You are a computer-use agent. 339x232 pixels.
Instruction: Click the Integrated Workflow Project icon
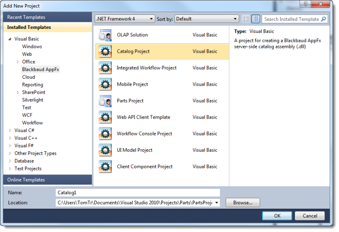tap(105, 68)
